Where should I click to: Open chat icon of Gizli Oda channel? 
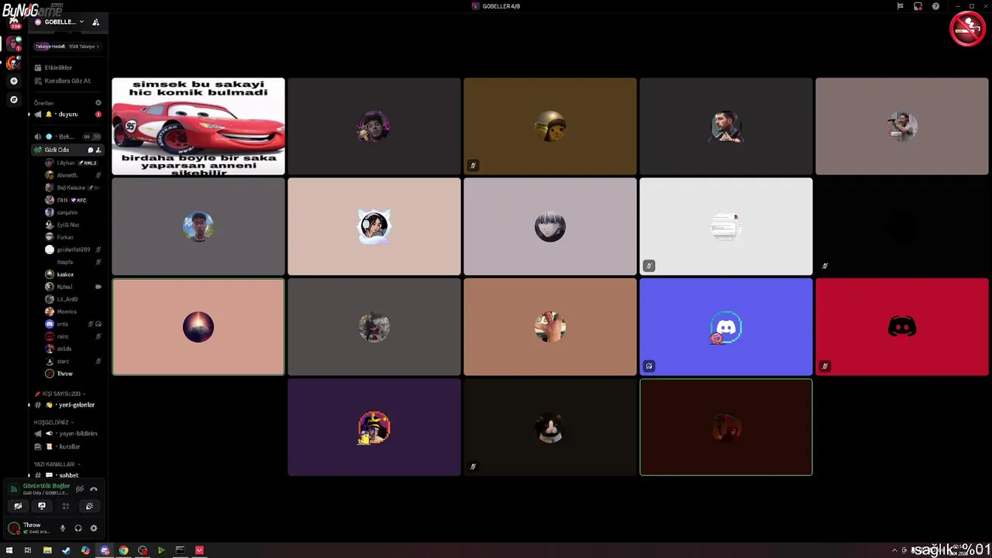[x=90, y=150]
